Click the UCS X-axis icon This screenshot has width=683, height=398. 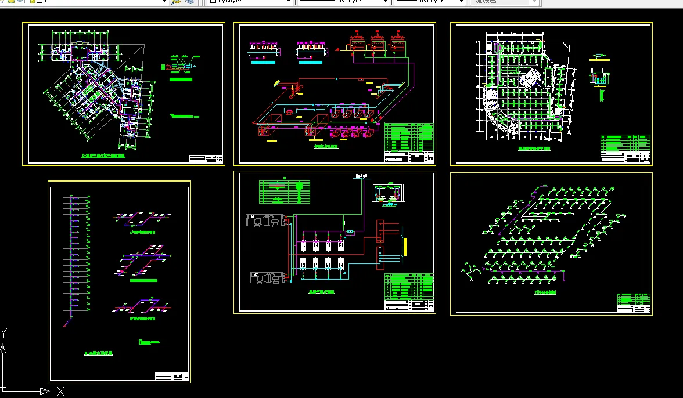[x=60, y=392]
